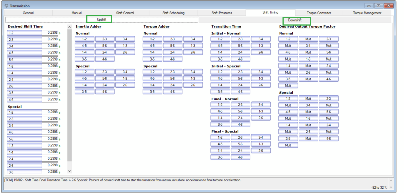Open the Torque Converter tab
404x193 pixels.
coord(318,13)
